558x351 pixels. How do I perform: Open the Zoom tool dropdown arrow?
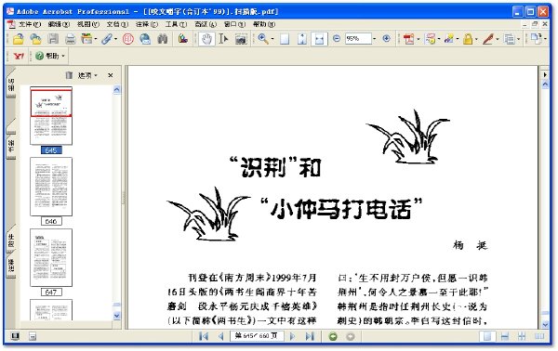(x=272, y=39)
